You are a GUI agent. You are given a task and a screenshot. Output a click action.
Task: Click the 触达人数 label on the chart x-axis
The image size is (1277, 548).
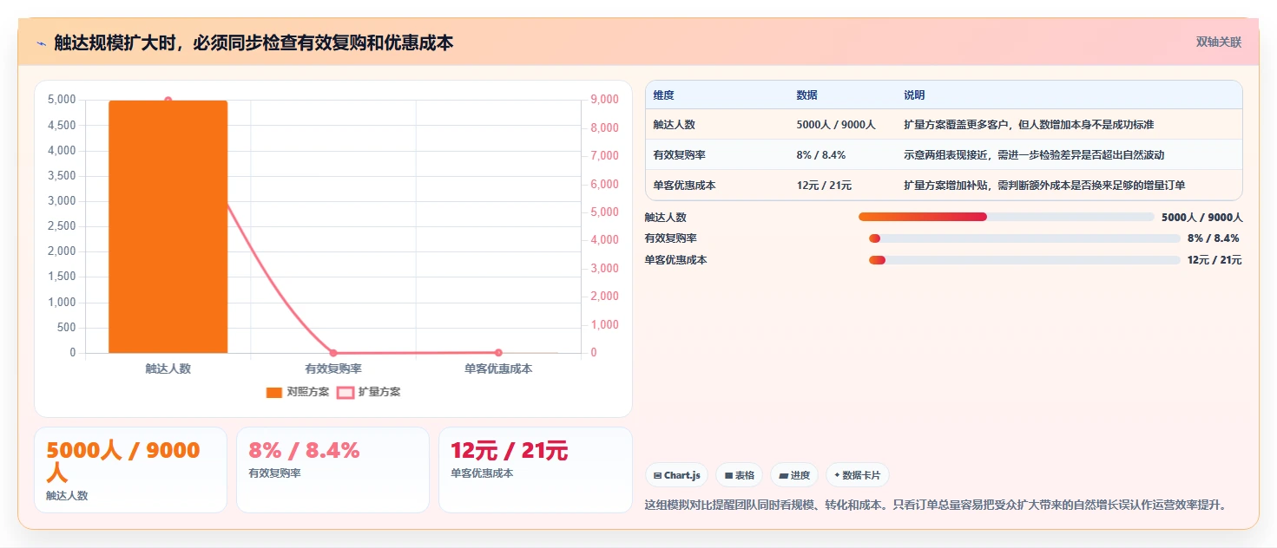coord(168,369)
